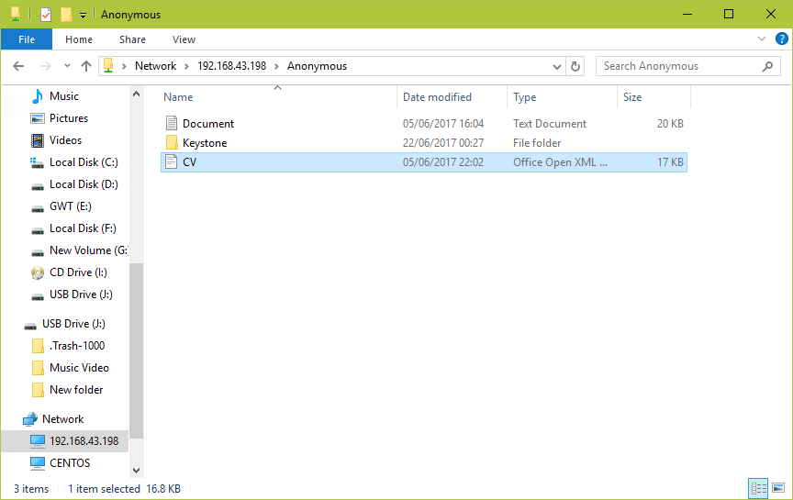Select the CV file

click(424, 162)
